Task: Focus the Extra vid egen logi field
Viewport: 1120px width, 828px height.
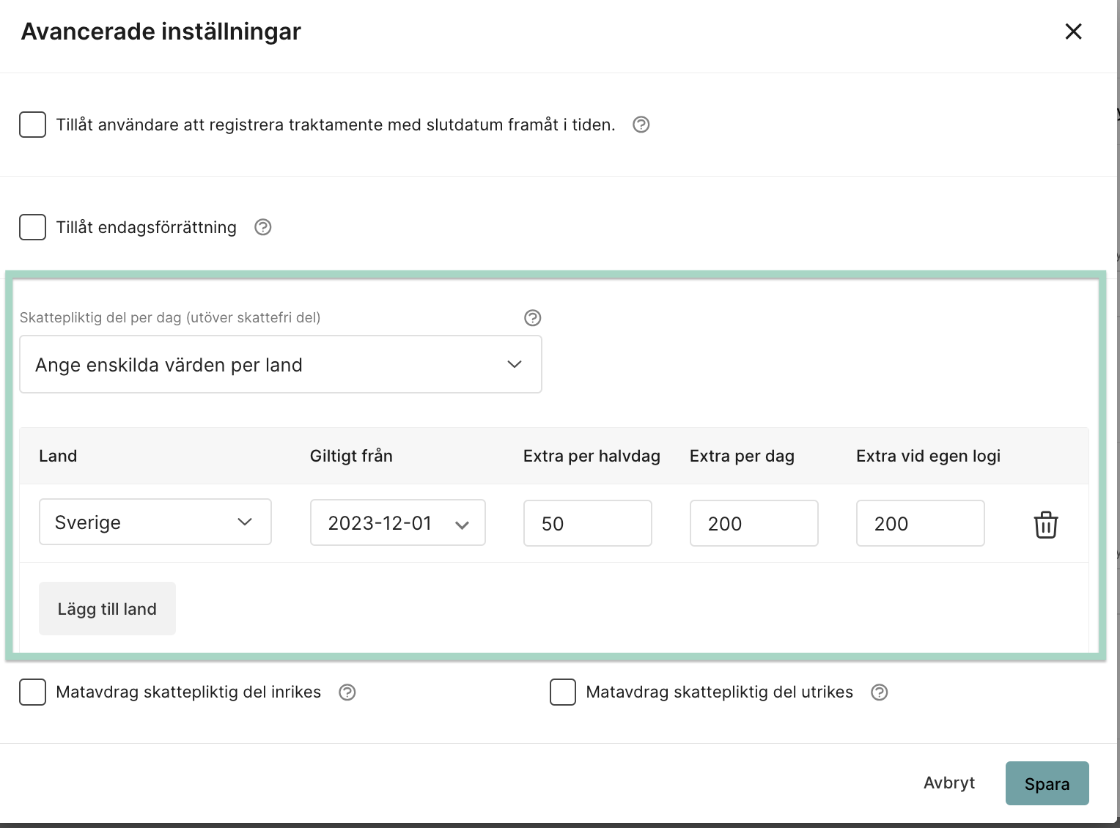Action: pos(921,523)
